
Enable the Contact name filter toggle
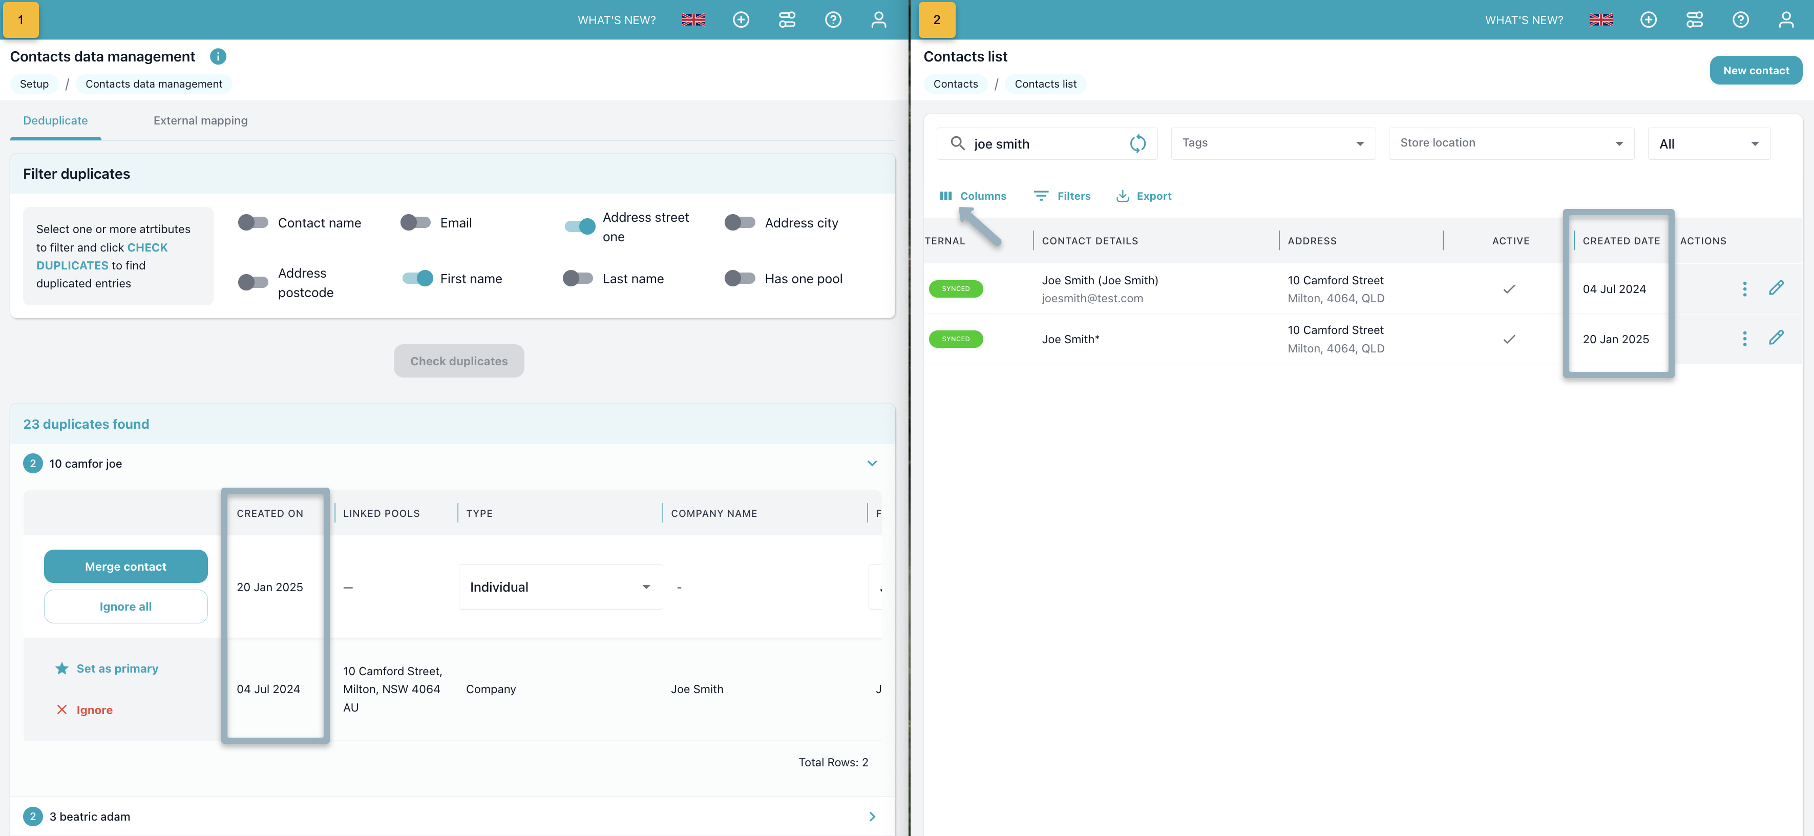[253, 222]
